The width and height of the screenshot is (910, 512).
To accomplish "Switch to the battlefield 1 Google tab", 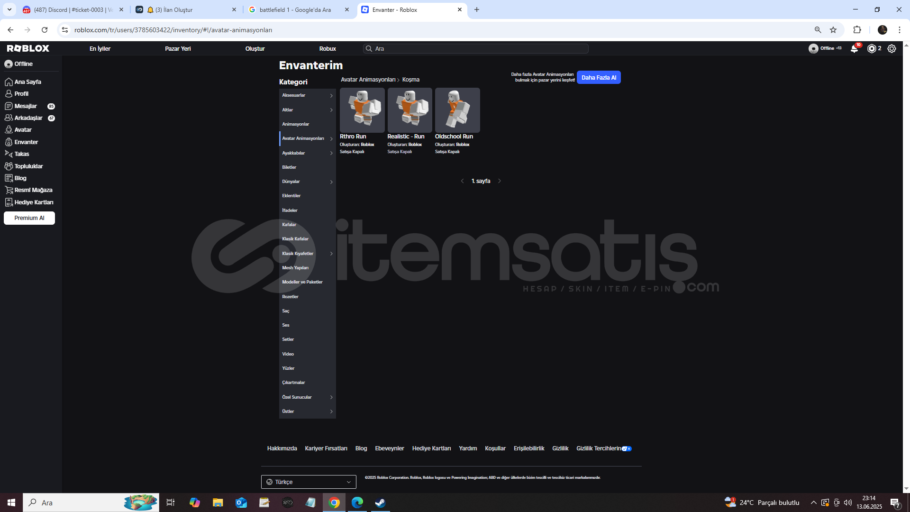I will click(x=295, y=10).
